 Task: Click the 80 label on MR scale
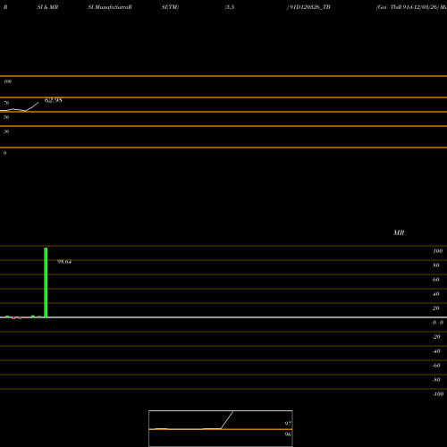[x=436, y=266]
